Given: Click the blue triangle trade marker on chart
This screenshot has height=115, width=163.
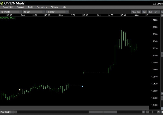Looking at the screenshot, I should [82, 86].
